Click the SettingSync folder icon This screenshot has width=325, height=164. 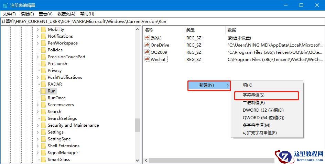pyautogui.click(x=43, y=139)
